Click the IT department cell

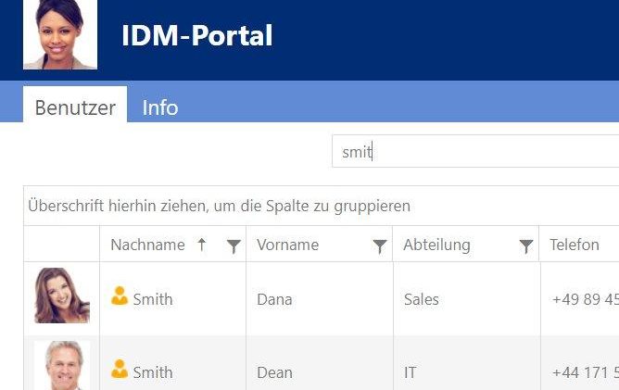click(410, 372)
